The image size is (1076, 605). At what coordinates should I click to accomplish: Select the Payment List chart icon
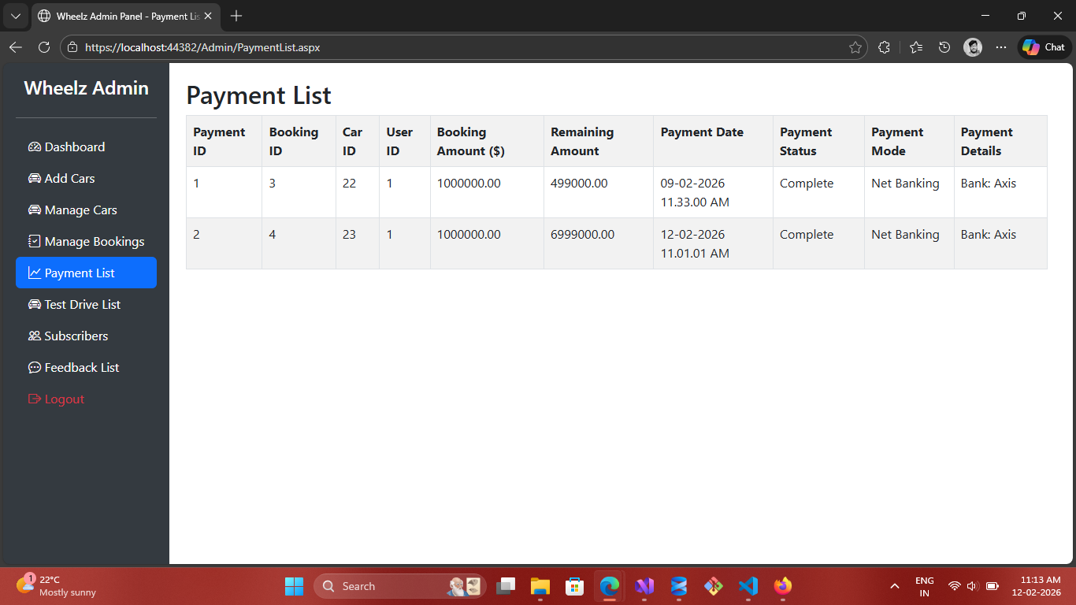tap(35, 273)
